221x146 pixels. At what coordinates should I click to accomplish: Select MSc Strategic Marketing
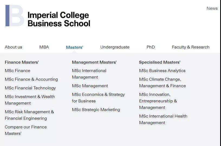pos(96,110)
